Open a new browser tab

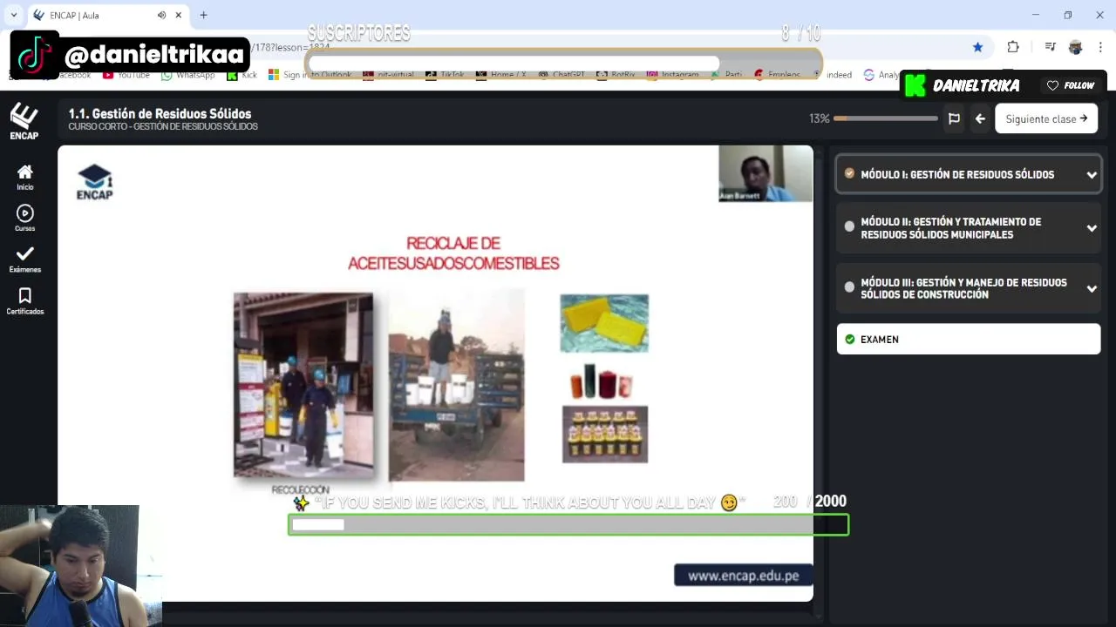203,15
